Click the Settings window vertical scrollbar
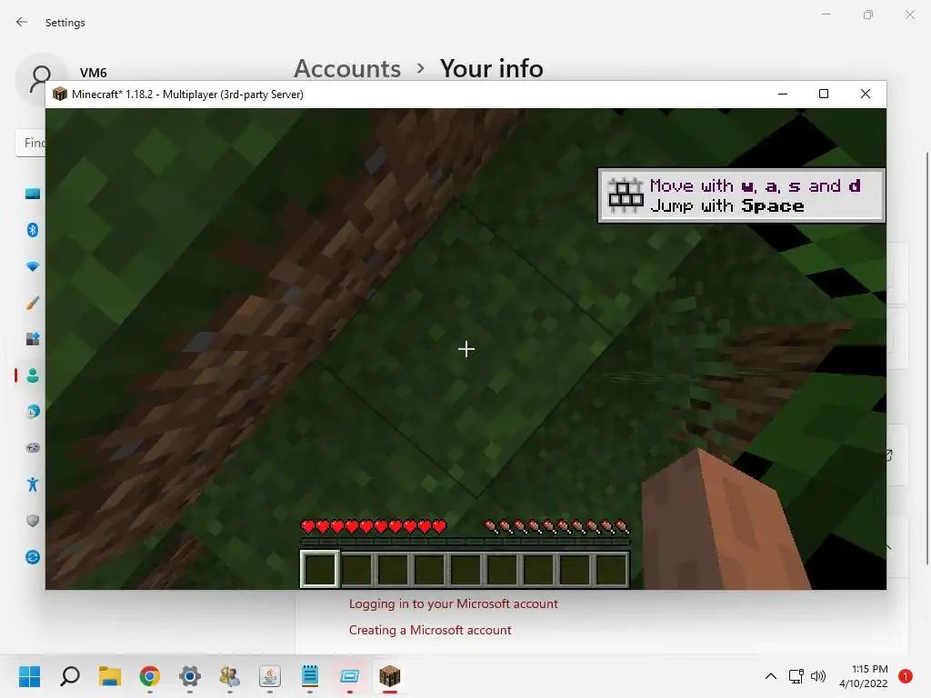Viewport: 931px width, 698px height. tap(926, 358)
